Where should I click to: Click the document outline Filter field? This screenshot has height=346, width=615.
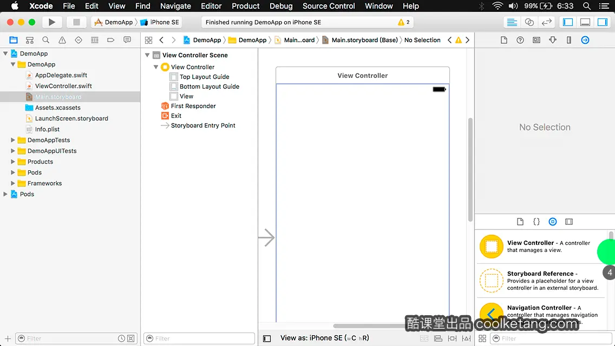199,338
